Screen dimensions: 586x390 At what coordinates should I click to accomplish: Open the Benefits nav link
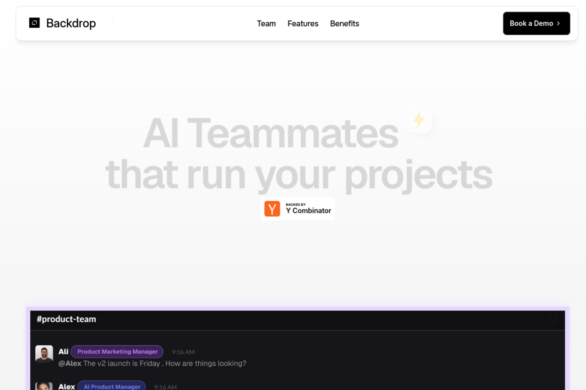coord(345,24)
